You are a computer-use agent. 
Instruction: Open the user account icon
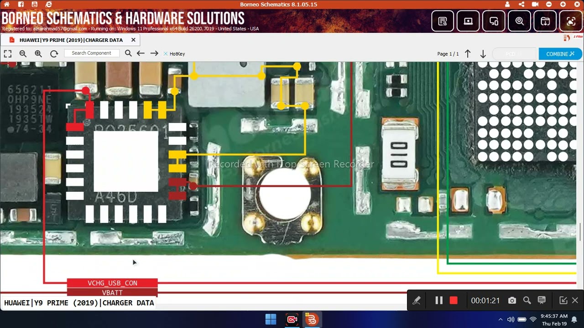click(x=507, y=5)
